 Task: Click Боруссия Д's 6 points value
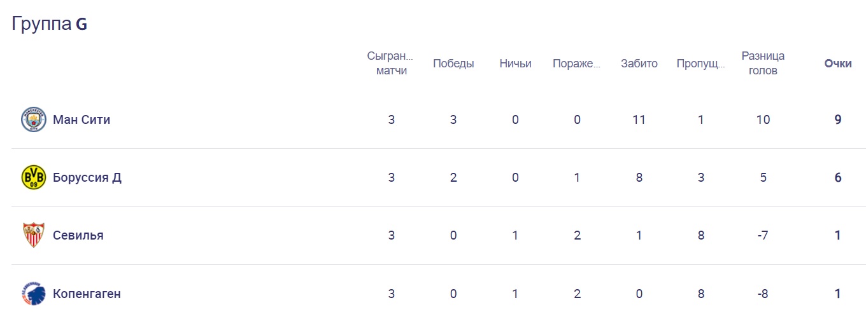pos(838,177)
